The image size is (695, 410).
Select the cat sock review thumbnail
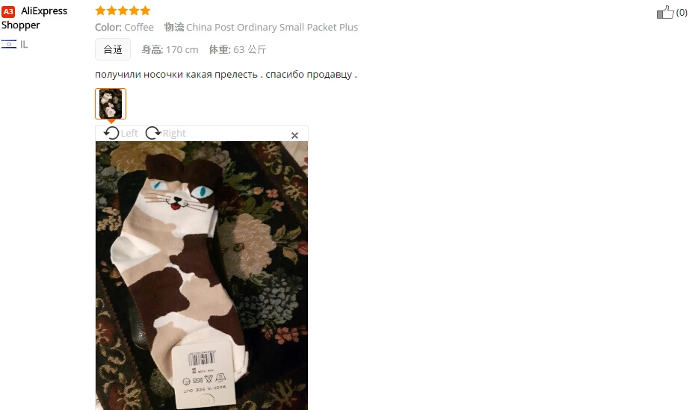pyautogui.click(x=111, y=104)
